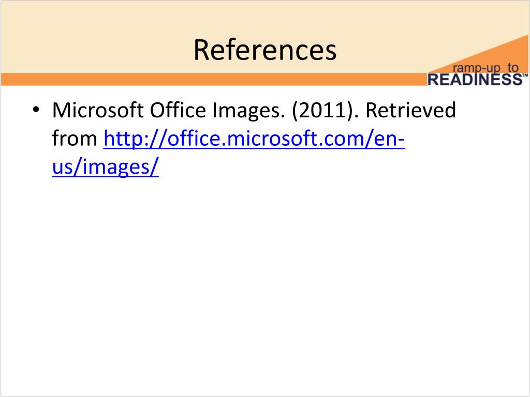Click the trademark symbol beside READINESS
Viewport: 530px width, 397px height.
525,75
